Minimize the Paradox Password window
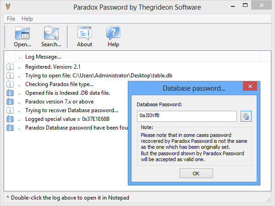This screenshot has height=206, width=275. click(x=233, y=6)
